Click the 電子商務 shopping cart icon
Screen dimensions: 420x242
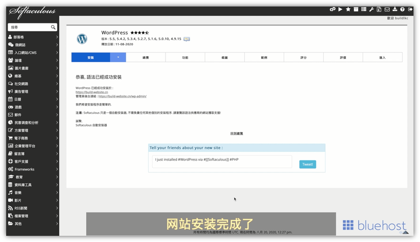click(x=11, y=138)
